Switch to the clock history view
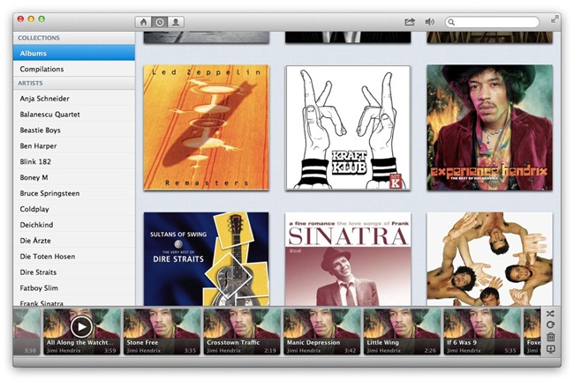Image resolution: width=574 pixels, height=380 pixels. [160, 22]
